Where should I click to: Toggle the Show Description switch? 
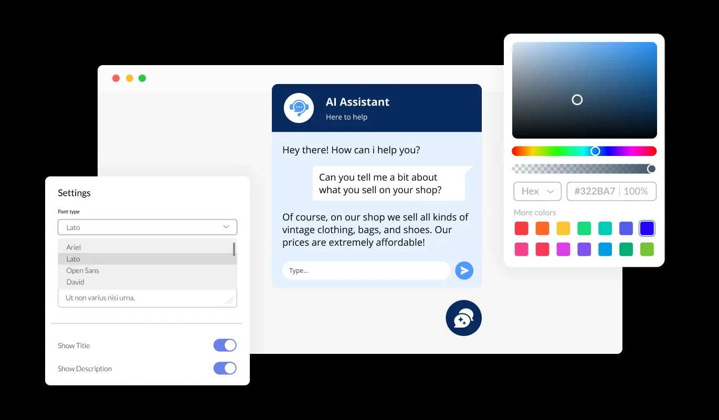(225, 368)
